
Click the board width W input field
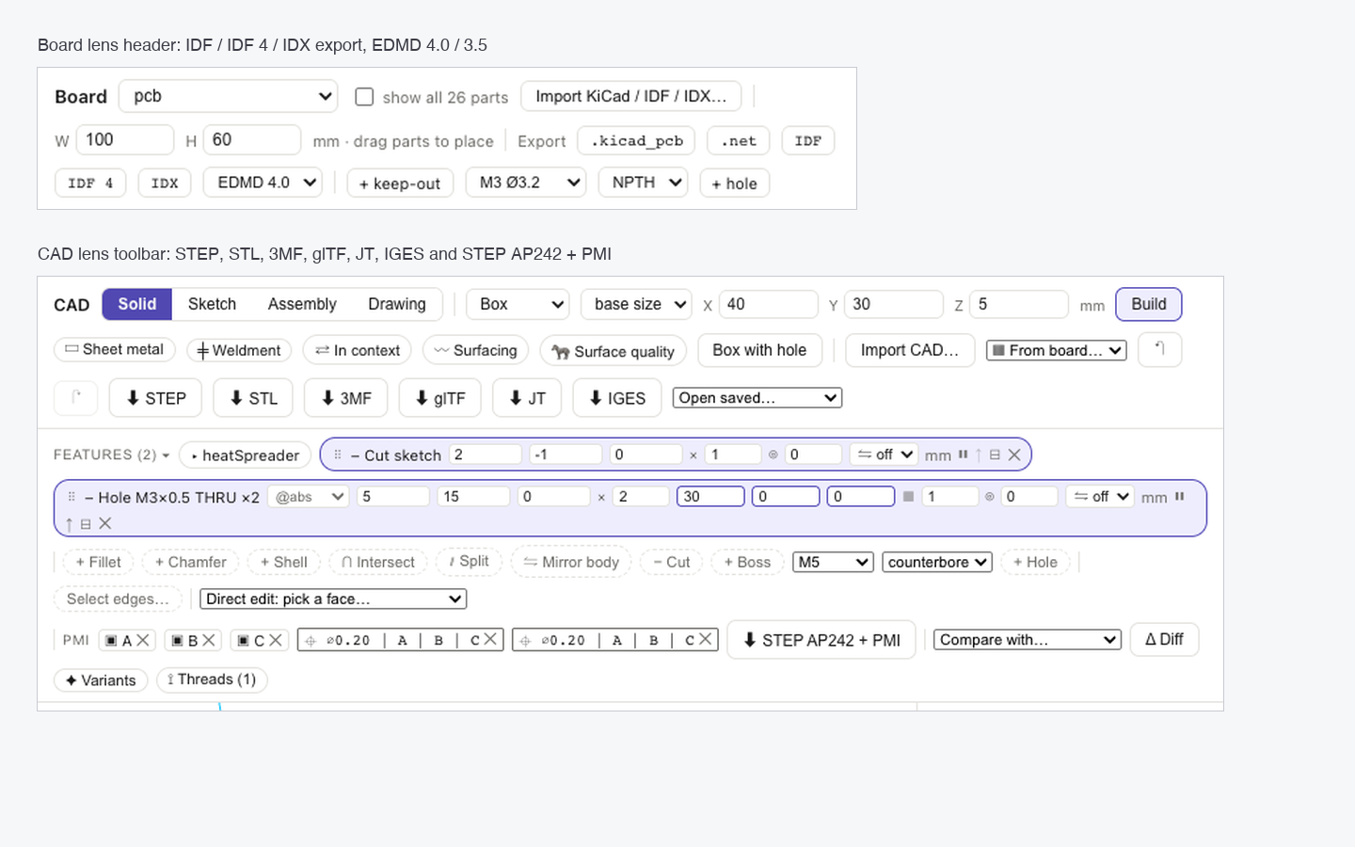click(125, 139)
